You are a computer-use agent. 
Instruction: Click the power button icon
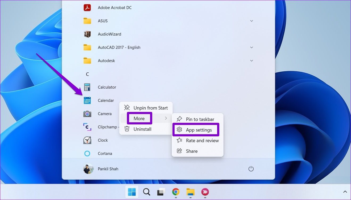(x=251, y=169)
